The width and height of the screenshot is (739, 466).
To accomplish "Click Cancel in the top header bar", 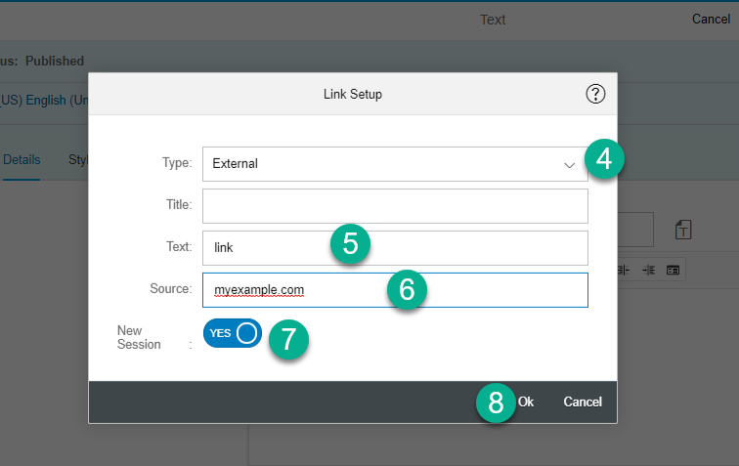I will point(711,19).
